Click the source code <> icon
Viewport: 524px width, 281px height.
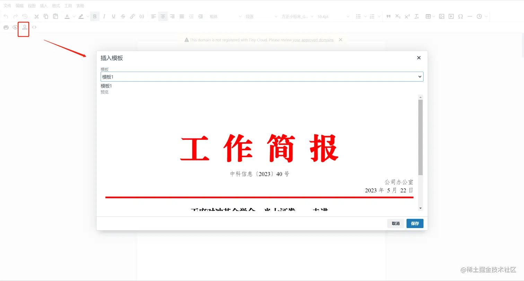coord(34,27)
